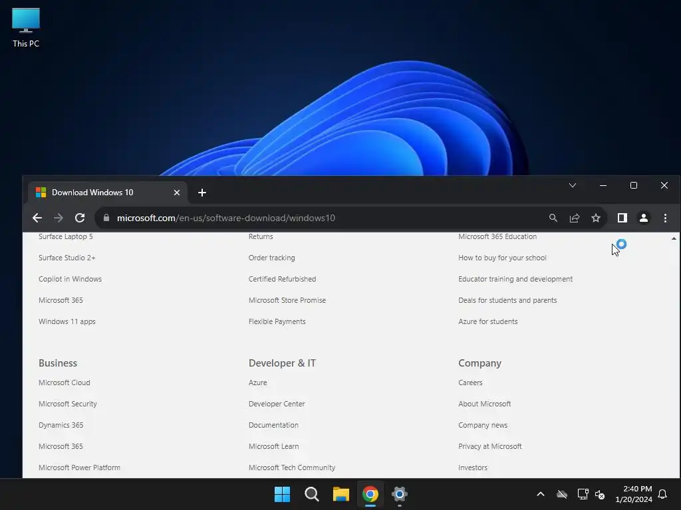Go to Copilot in Windows

tap(70, 279)
